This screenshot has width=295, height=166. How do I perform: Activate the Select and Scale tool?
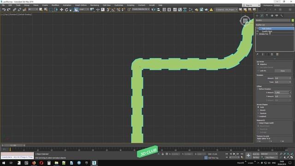[x=71, y=10]
